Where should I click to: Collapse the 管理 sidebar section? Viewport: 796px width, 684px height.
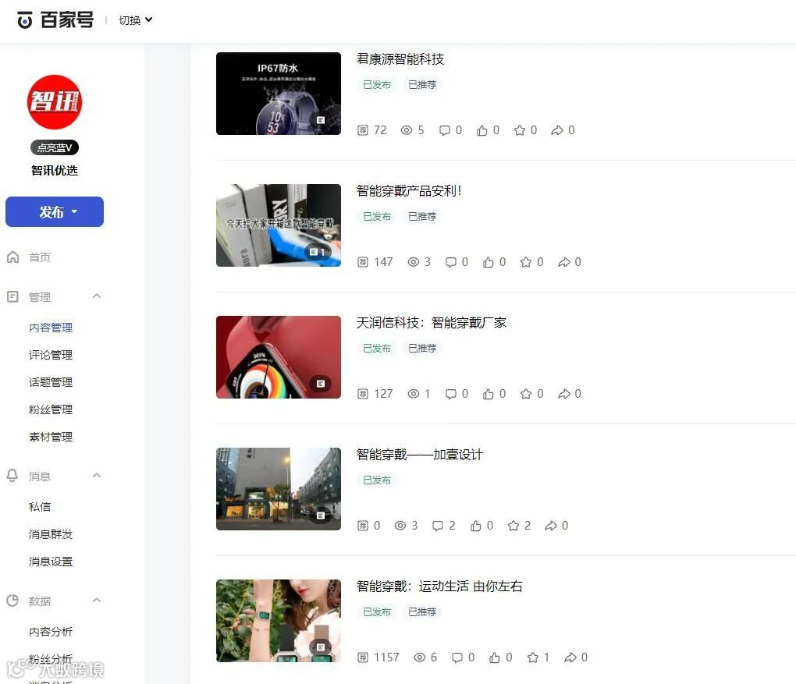tap(97, 296)
